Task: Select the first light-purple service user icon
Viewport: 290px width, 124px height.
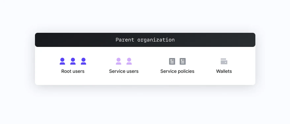Action: 118,61
